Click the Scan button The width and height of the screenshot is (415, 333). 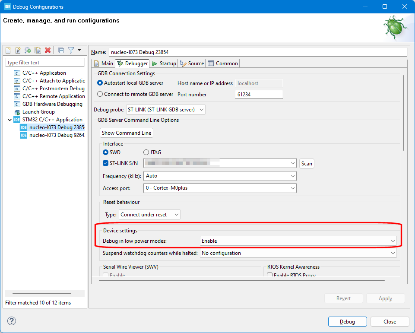pos(307,163)
